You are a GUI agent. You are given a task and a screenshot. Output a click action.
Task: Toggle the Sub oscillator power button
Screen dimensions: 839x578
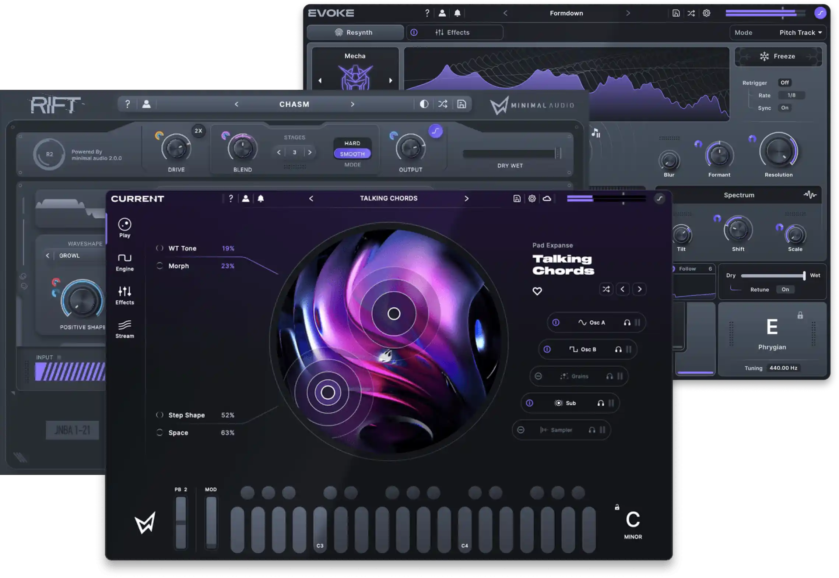pos(529,403)
